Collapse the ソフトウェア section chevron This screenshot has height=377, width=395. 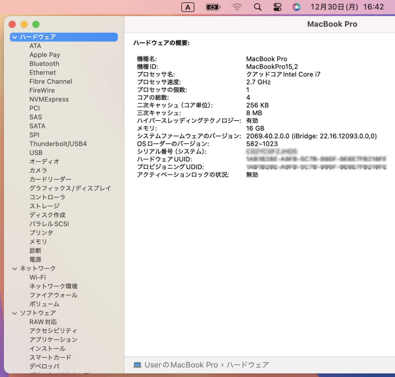(x=14, y=313)
